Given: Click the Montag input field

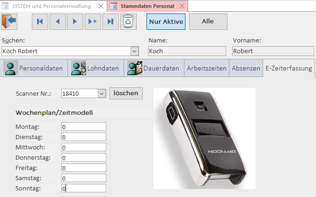Looking at the screenshot, I should click(84, 127).
